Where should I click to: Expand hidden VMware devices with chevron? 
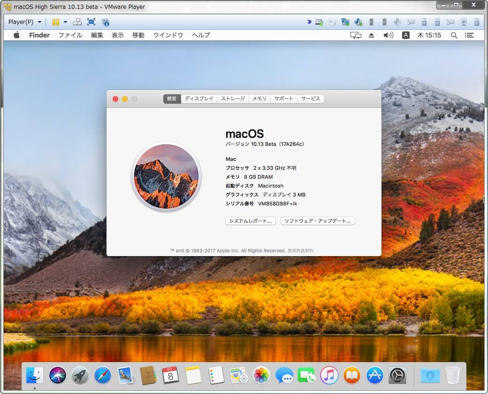309,22
